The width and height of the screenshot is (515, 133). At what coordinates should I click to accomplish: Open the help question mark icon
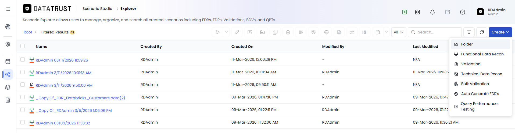click(x=463, y=12)
